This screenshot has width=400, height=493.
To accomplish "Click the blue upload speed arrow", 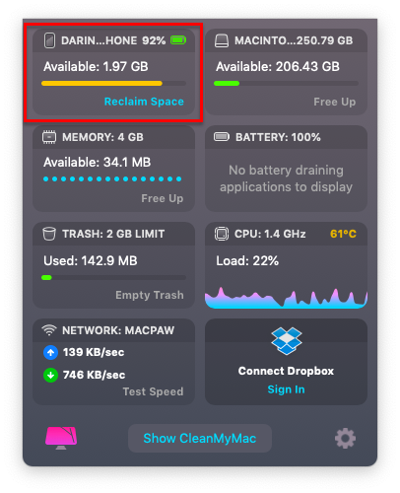I will (50, 353).
